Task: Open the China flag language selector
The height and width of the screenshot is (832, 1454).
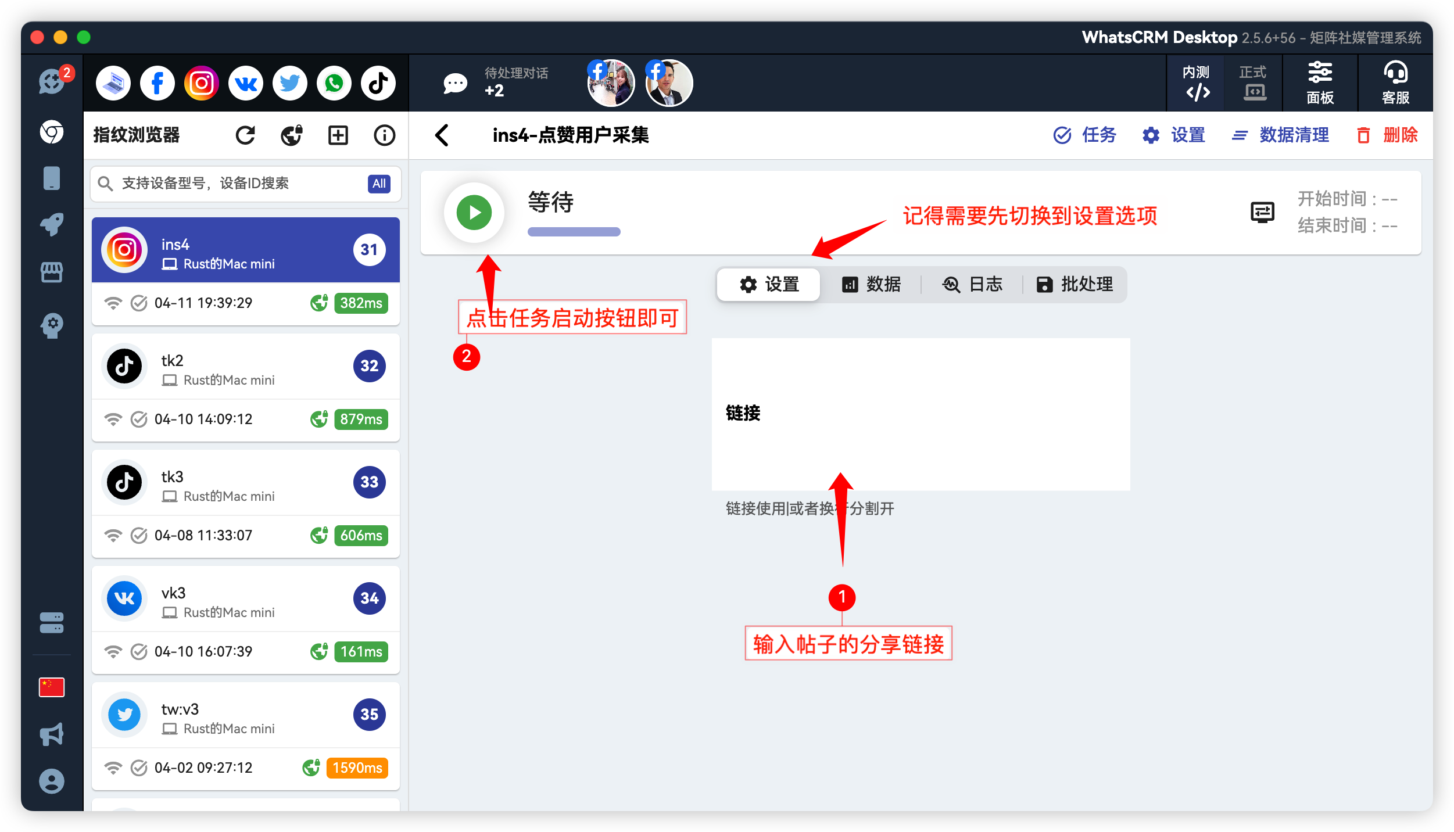Action: tap(52, 687)
